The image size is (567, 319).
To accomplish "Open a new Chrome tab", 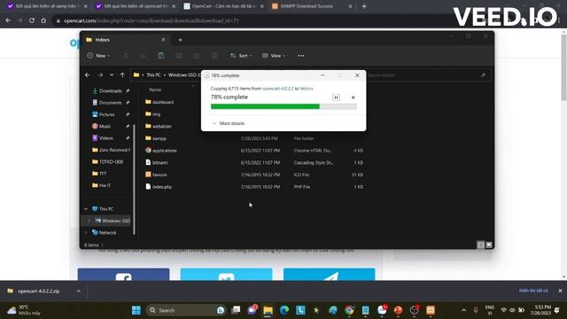I will (x=364, y=6).
